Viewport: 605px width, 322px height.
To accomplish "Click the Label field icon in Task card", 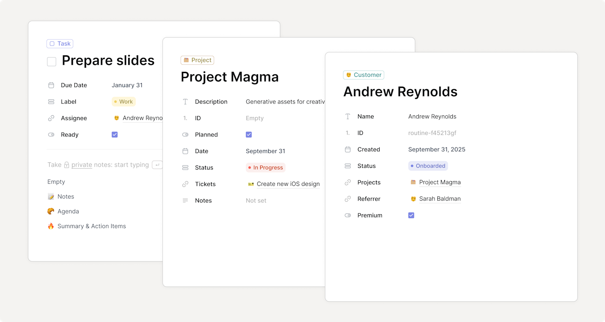I will (x=51, y=102).
